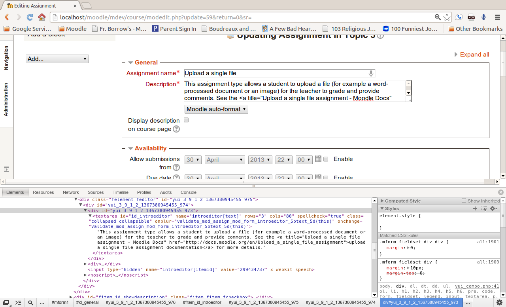Switch to the Audits tab
This screenshot has width=506, height=307.
(x=166, y=192)
